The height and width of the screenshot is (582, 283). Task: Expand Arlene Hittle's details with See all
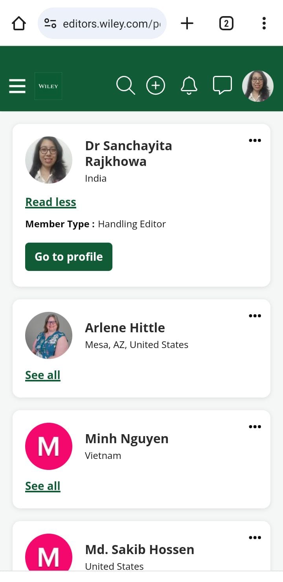tap(43, 375)
